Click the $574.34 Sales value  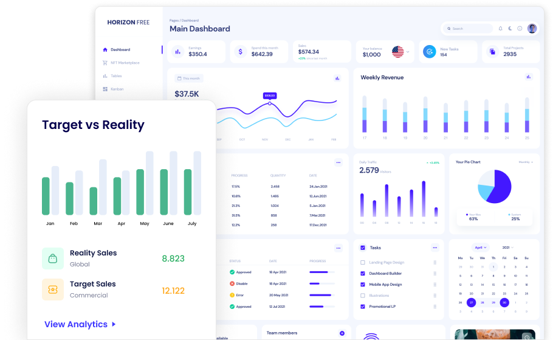(309, 52)
